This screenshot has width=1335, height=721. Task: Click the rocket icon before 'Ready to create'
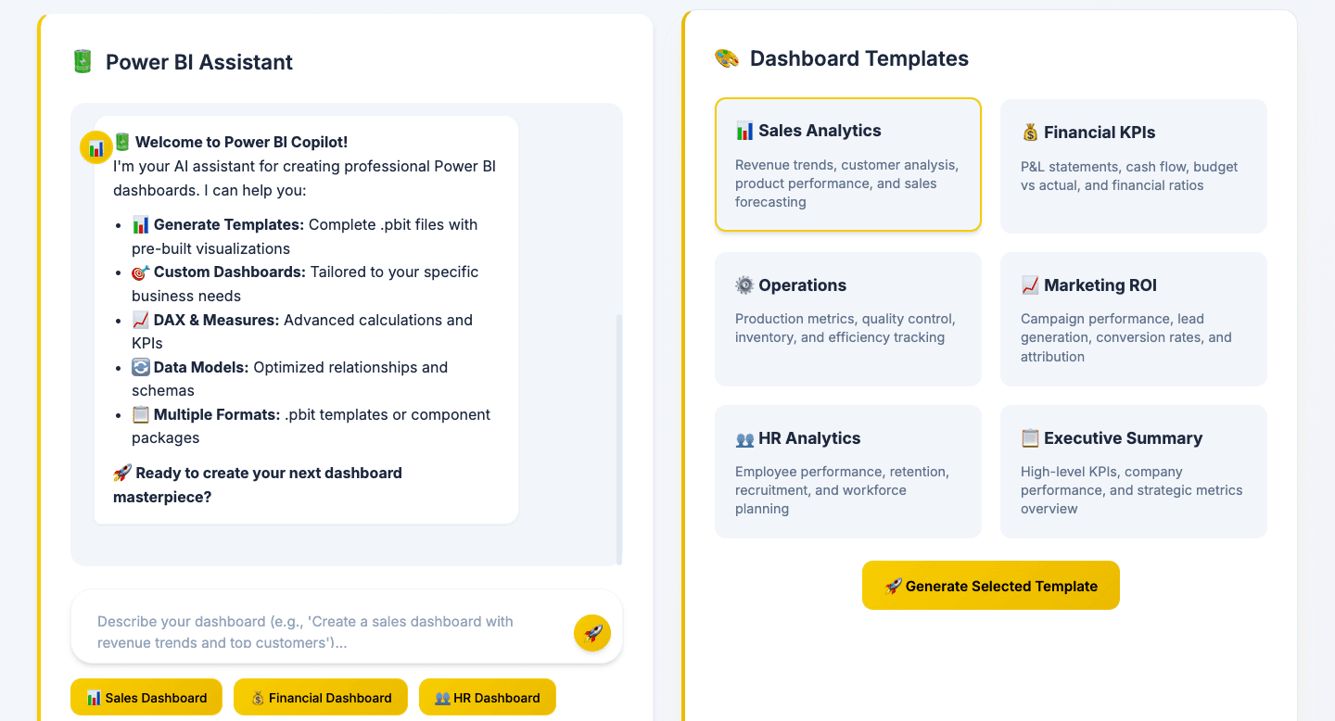pyautogui.click(x=122, y=473)
